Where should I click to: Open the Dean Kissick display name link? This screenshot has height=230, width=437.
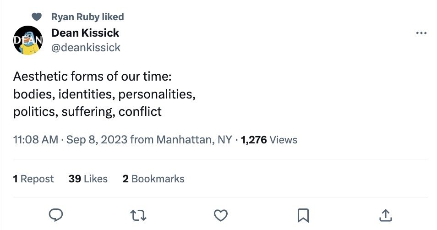pos(85,33)
